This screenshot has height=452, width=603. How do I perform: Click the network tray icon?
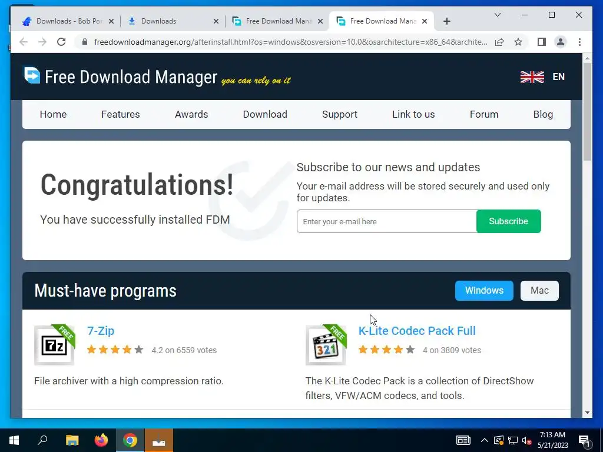(513, 440)
